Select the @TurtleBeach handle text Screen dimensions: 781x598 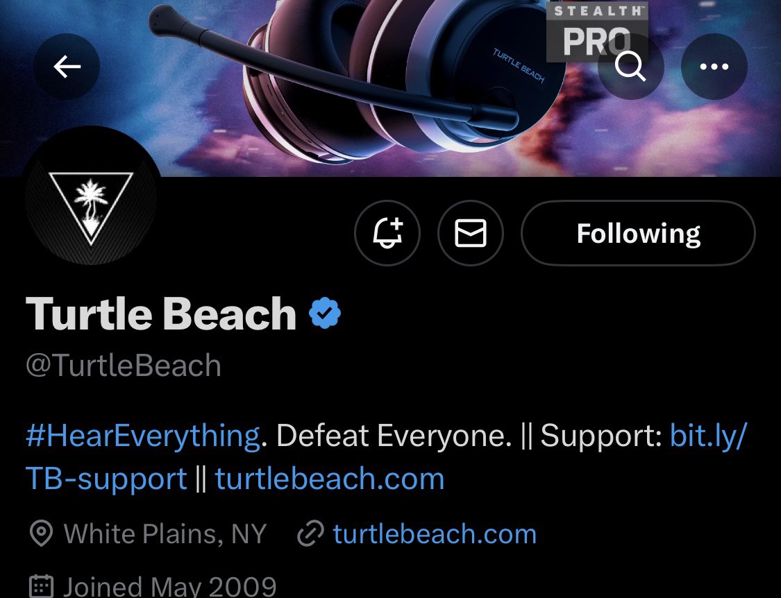(x=123, y=366)
